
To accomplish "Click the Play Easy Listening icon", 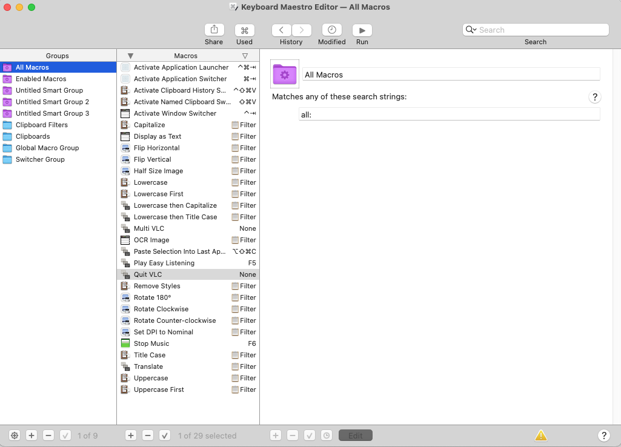I will coord(125,262).
